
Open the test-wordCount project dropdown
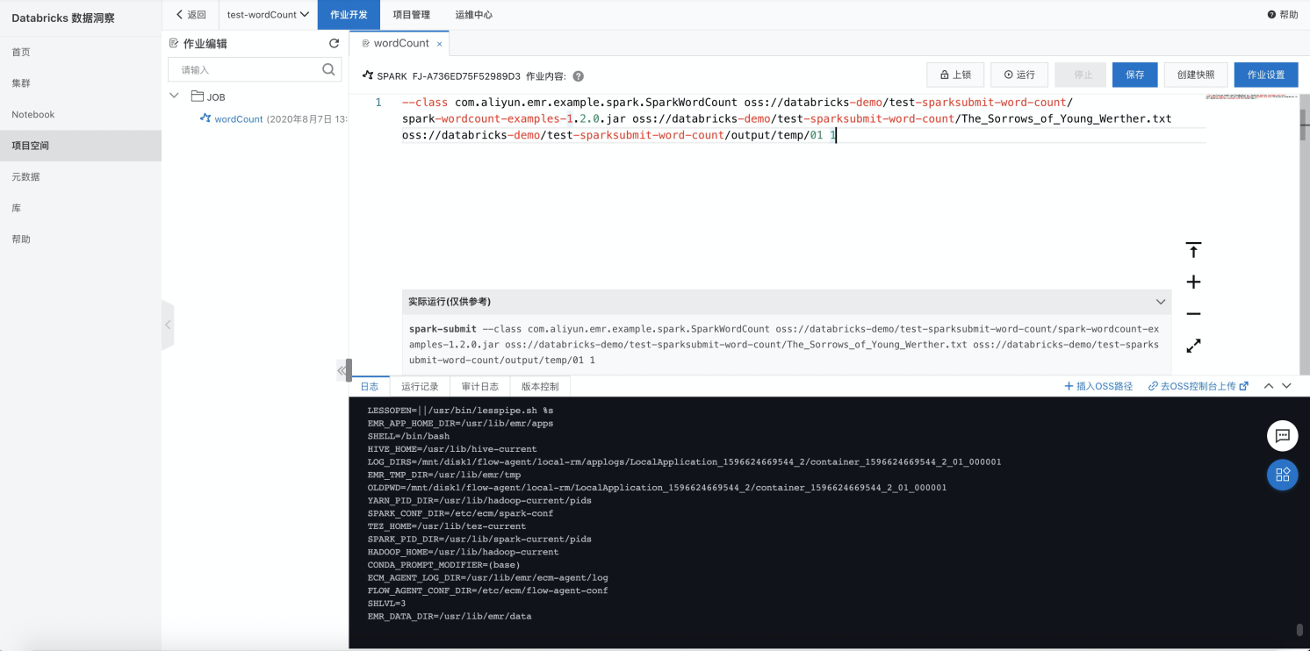coord(268,15)
